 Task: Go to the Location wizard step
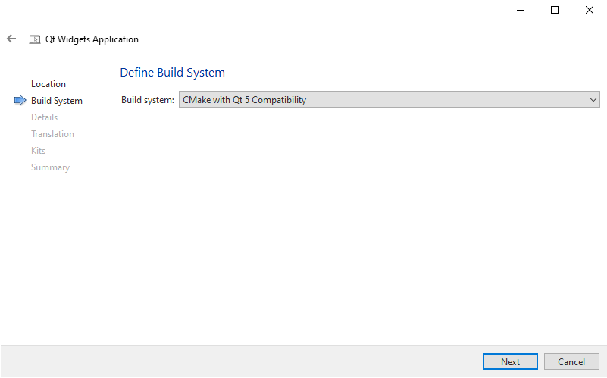click(x=48, y=84)
